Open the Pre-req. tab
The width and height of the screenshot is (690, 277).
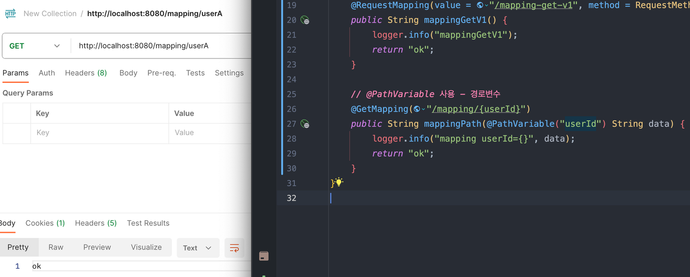click(x=162, y=73)
